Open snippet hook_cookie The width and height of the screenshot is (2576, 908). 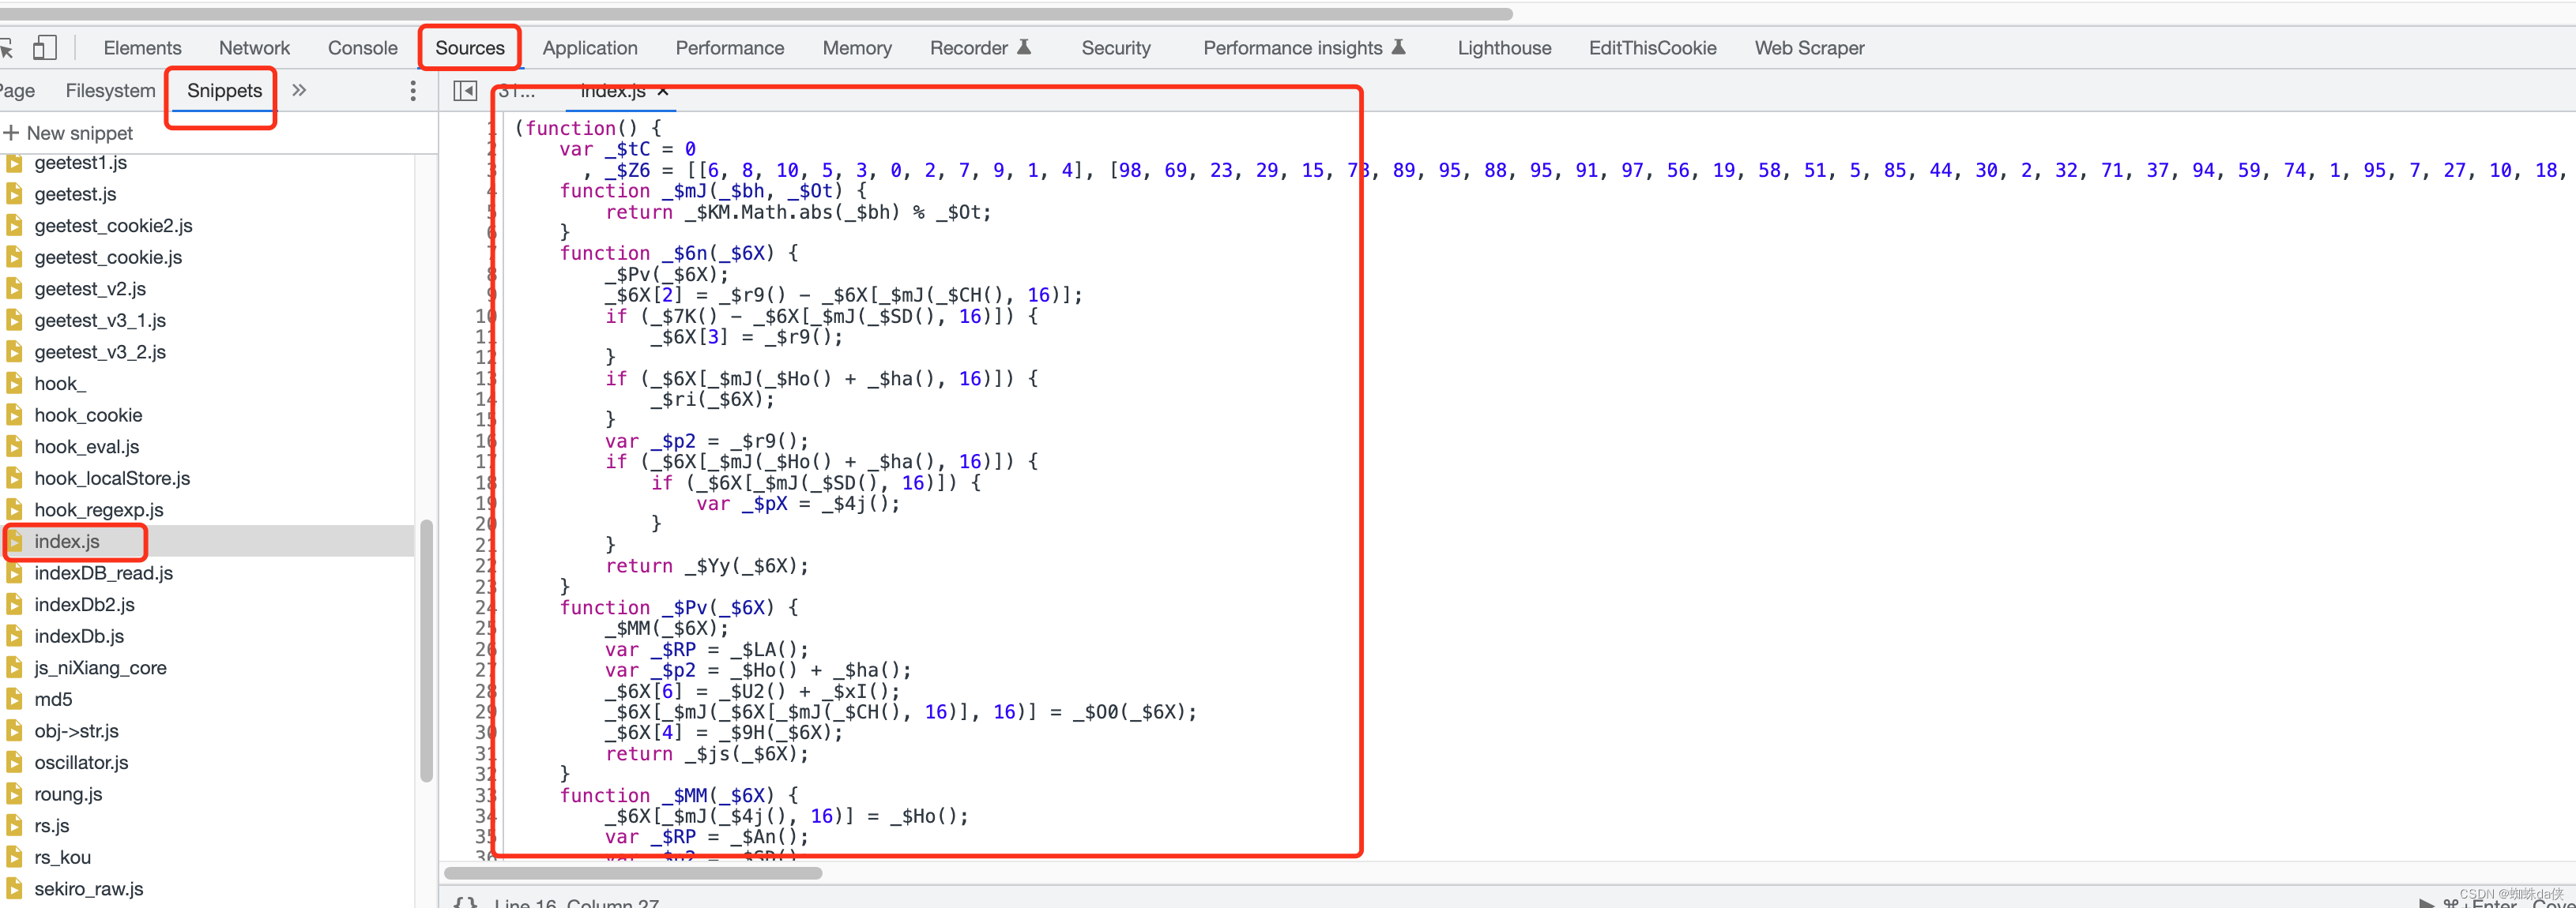[x=88, y=415]
